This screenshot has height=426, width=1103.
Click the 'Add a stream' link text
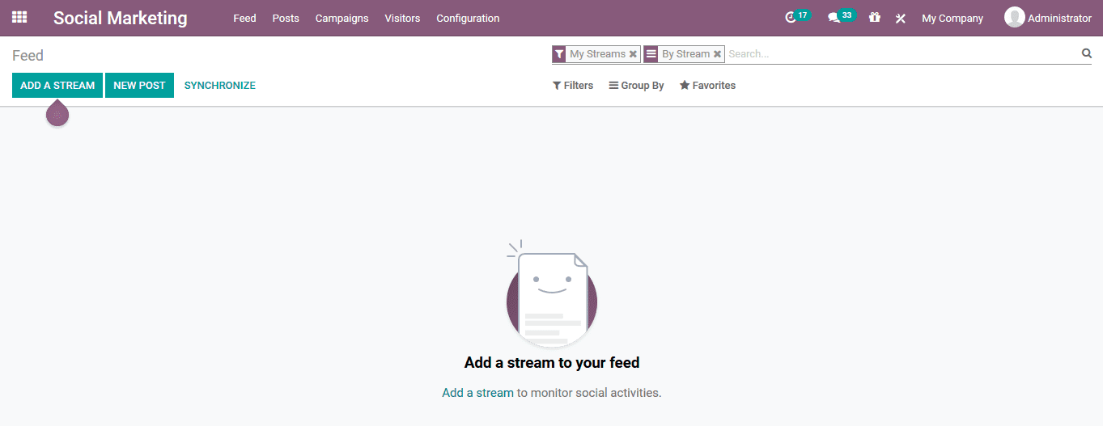click(x=477, y=393)
